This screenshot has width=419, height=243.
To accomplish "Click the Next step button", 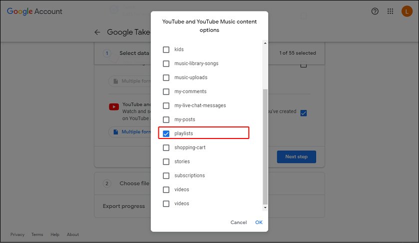I will [296, 157].
